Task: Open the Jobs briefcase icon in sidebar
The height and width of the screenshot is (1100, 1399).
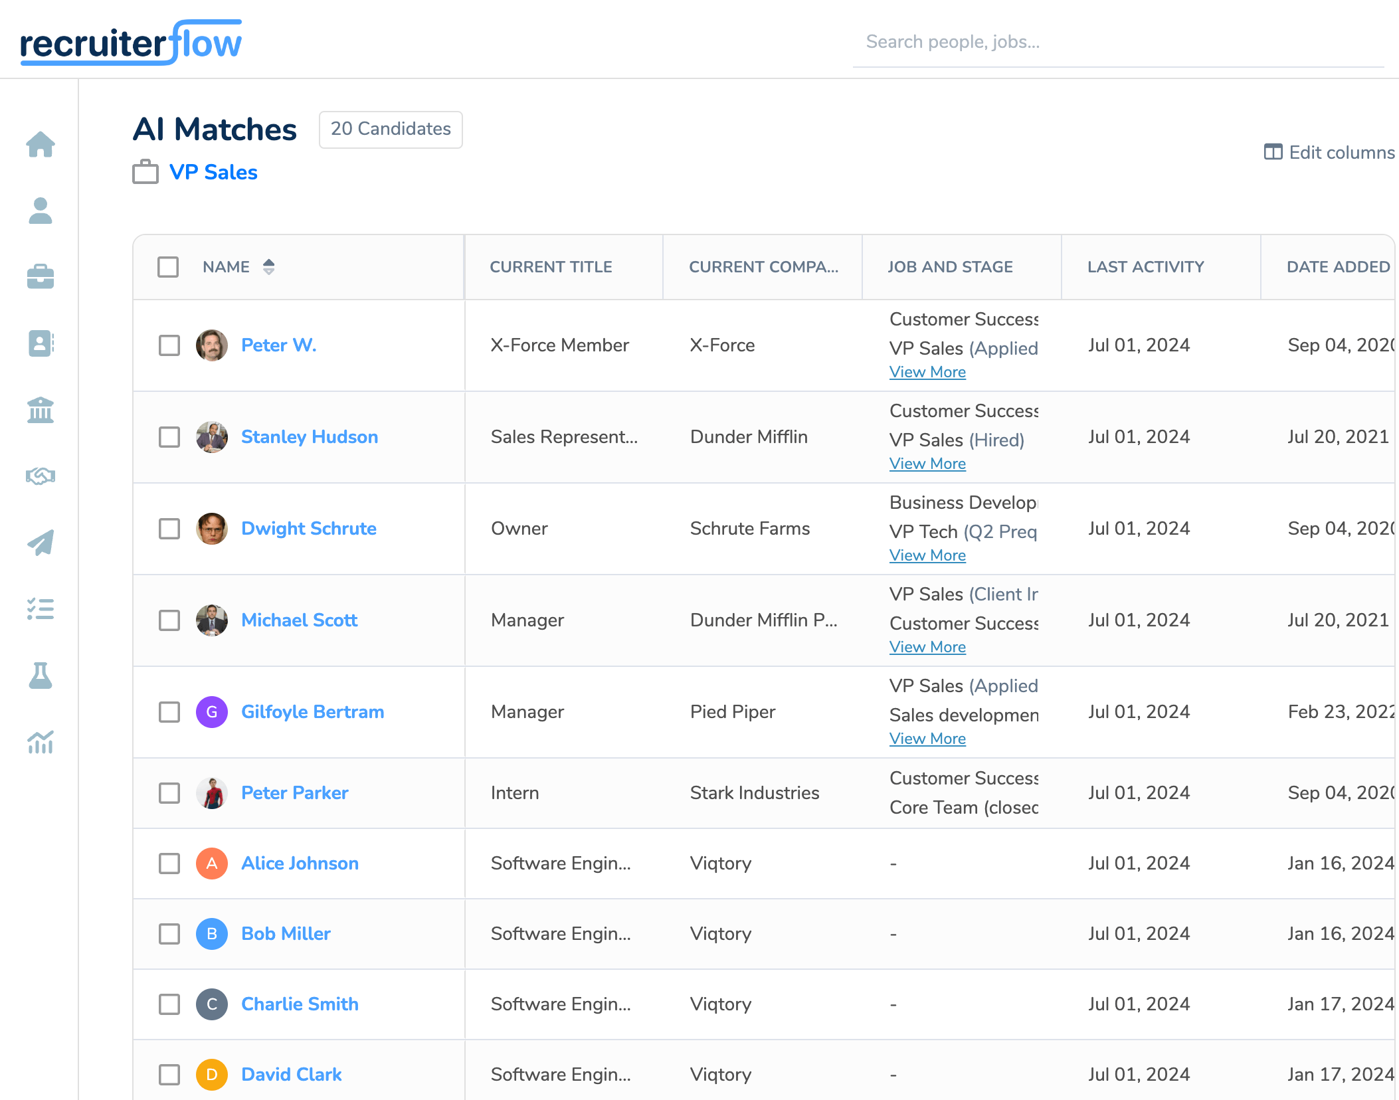Action: (x=41, y=276)
